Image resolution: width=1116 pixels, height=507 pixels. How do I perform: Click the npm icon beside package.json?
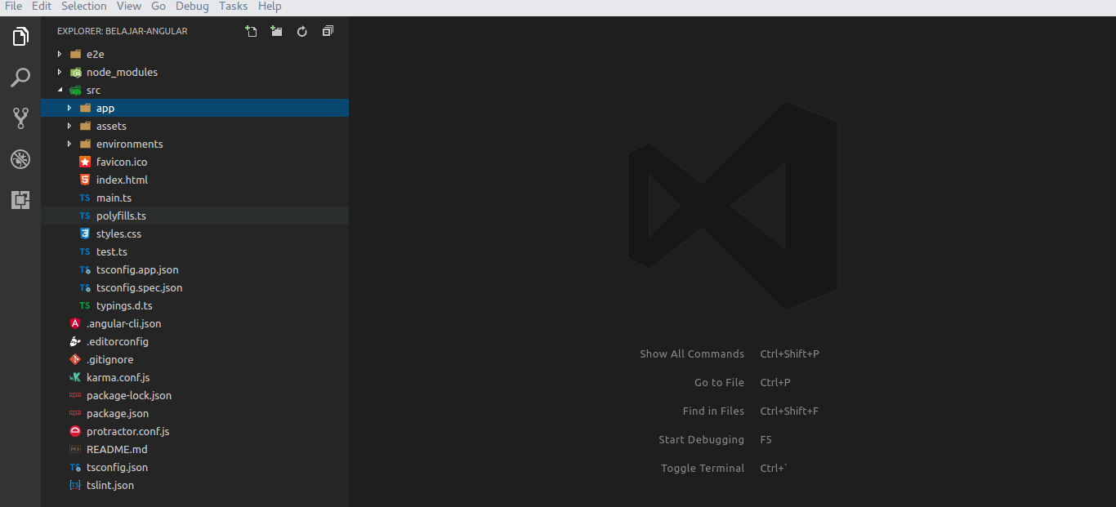[75, 413]
